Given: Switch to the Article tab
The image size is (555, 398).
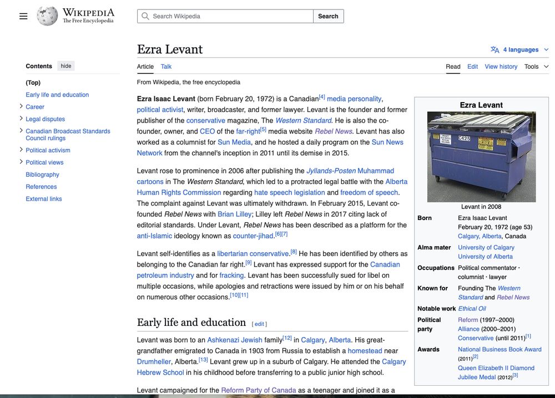Looking at the screenshot, I should click(145, 67).
